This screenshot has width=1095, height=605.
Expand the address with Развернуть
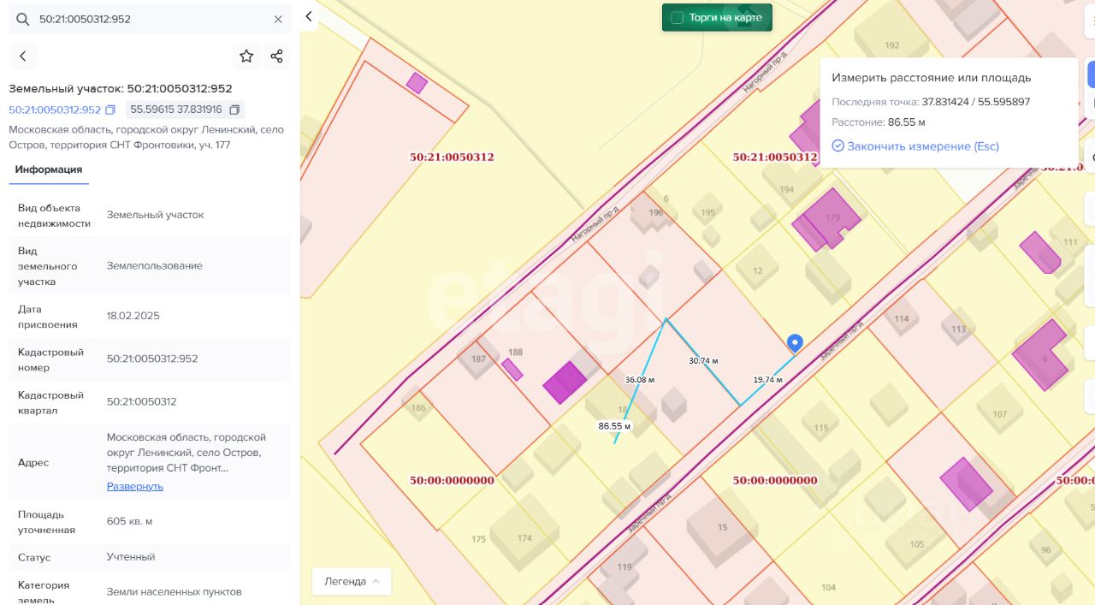coord(134,486)
